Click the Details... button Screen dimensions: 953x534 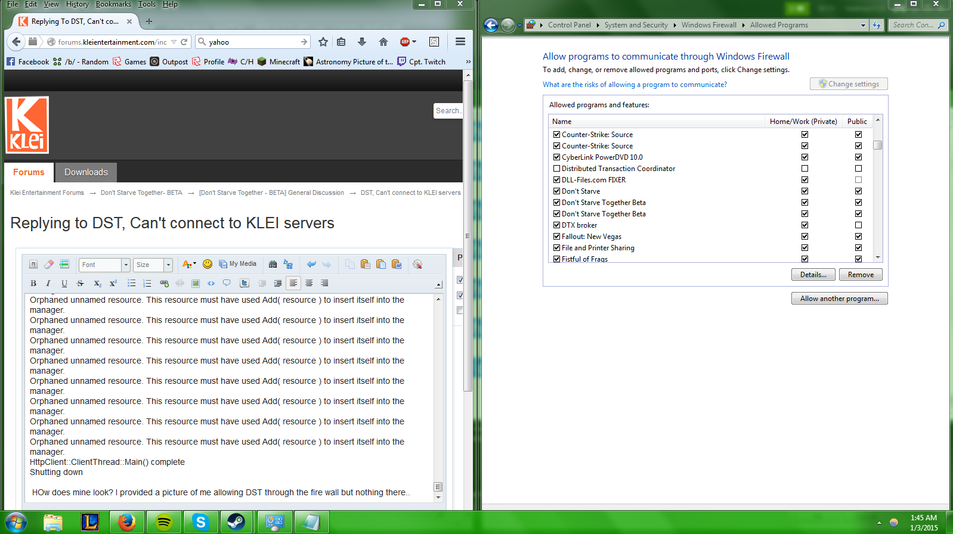coord(813,275)
